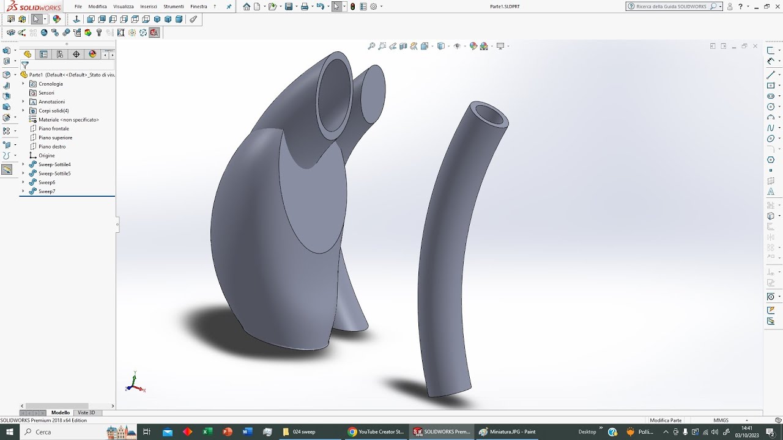This screenshot has height=440, width=783.
Task: Open the DimXpertManager crosshair tab
Action: [76, 54]
